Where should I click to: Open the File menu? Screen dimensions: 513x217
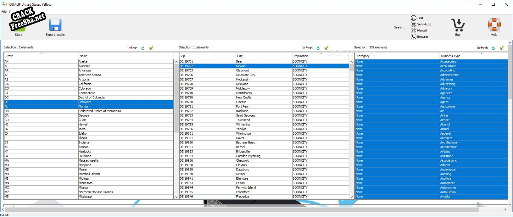coord(4,12)
